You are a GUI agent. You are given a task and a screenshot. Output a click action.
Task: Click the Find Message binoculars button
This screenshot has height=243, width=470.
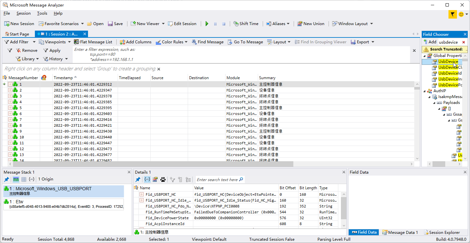(208, 42)
